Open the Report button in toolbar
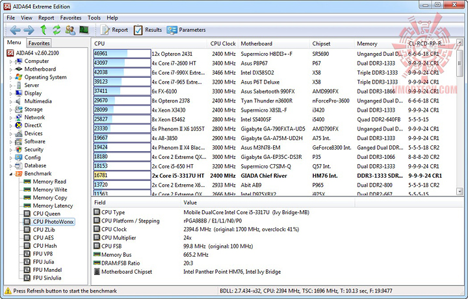Image resolution: width=468 pixels, height=299 pixels. [114, 30]
